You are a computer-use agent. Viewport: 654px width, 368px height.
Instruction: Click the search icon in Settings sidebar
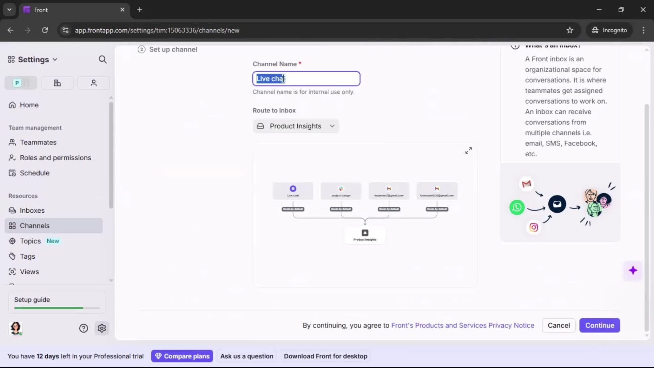(103, 60)
